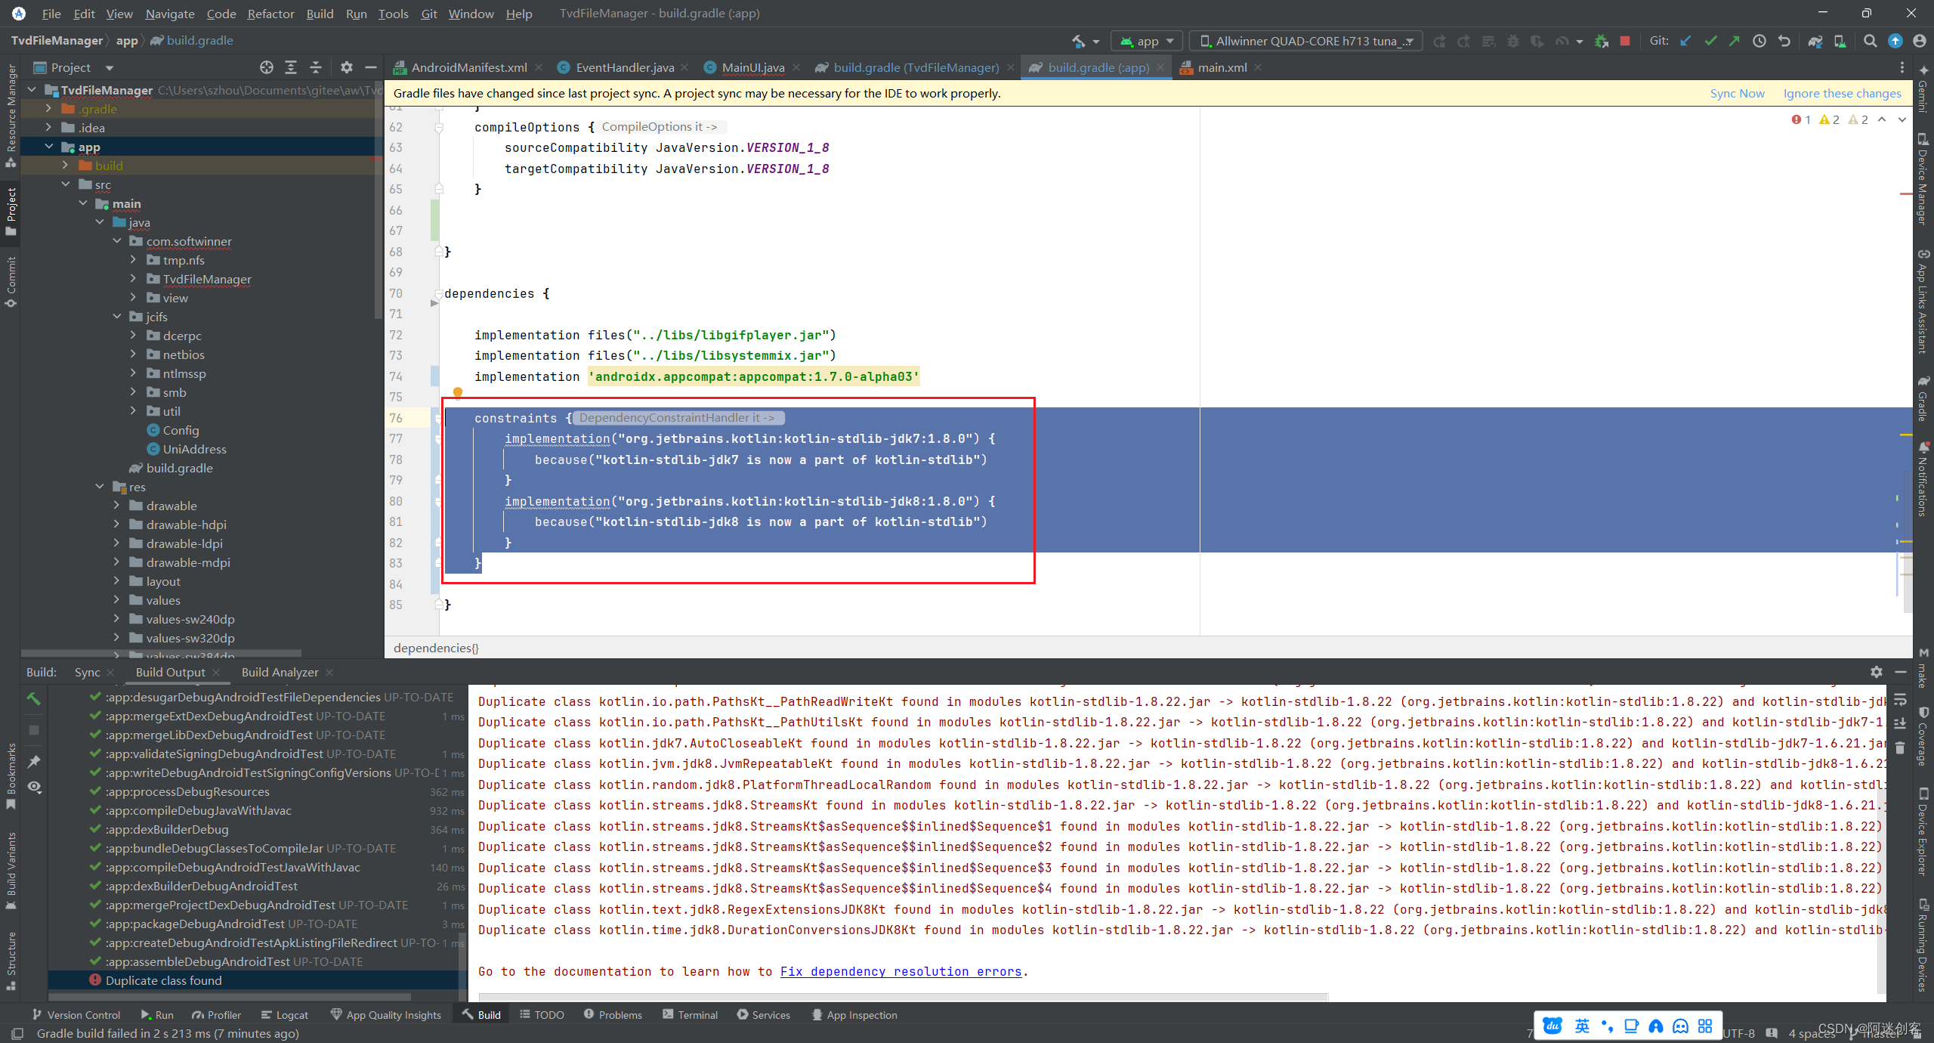This screenshot has width=1934, height=1043.
Task: Click Git Push arrow icon
Action: [1735, 41]
